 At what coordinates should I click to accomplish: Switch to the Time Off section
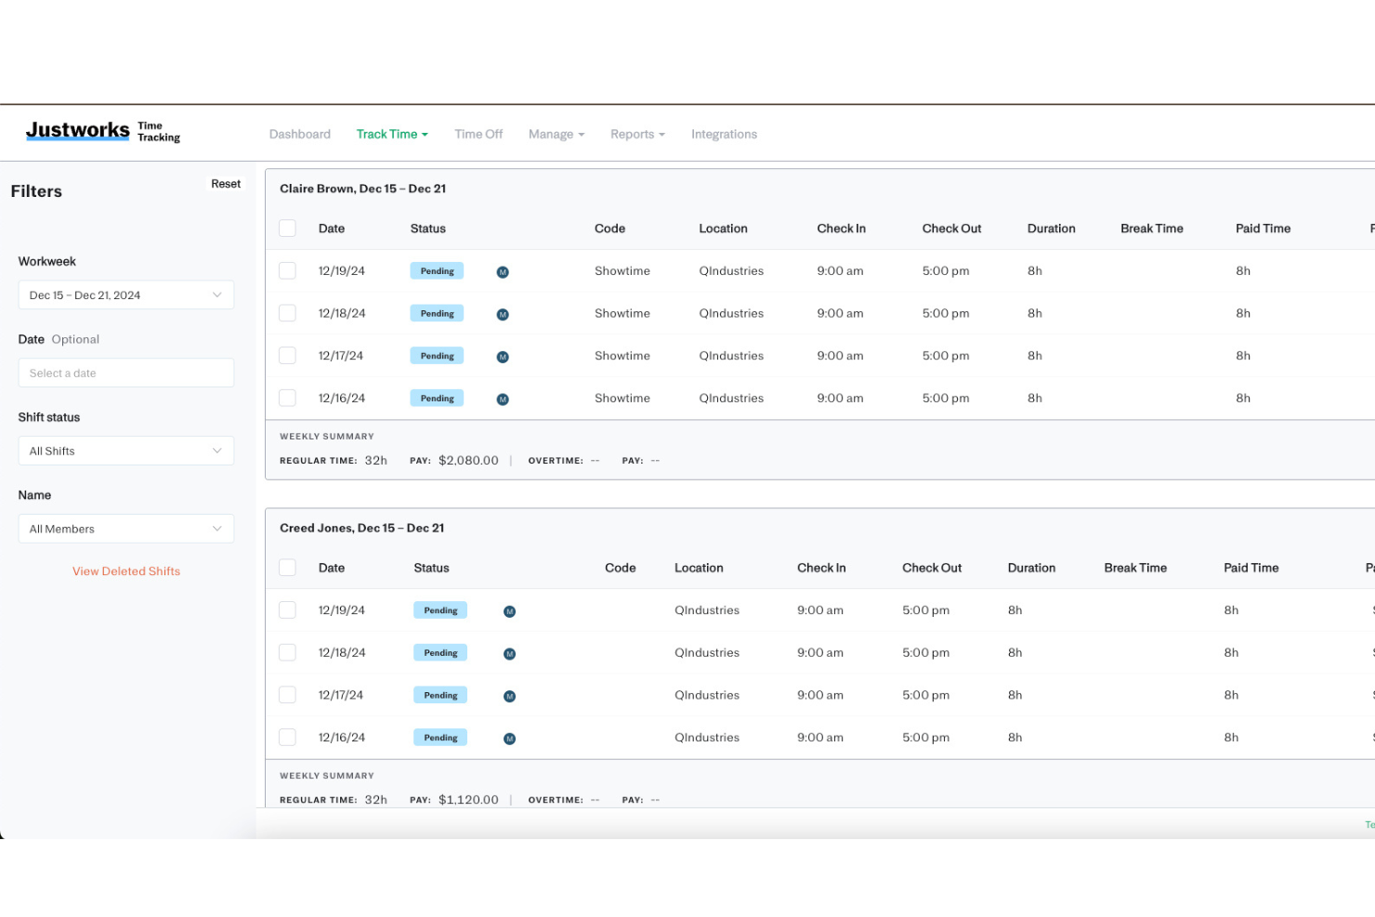478,134
